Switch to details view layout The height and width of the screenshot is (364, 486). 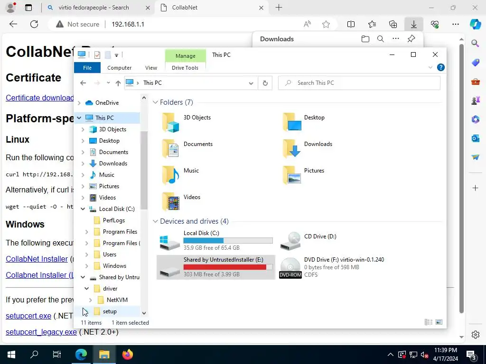(429, 322)
